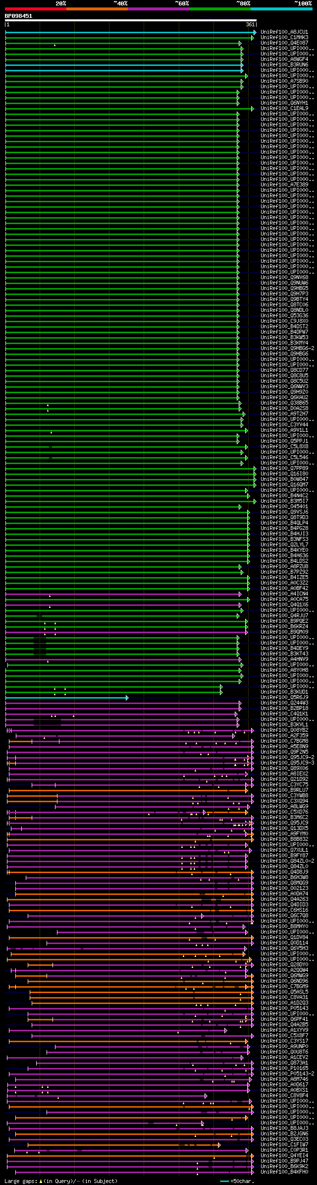Click the green ~80% identity legend segment
Viewport: 317px width, 1185px height.
click(x=220, y=8)
